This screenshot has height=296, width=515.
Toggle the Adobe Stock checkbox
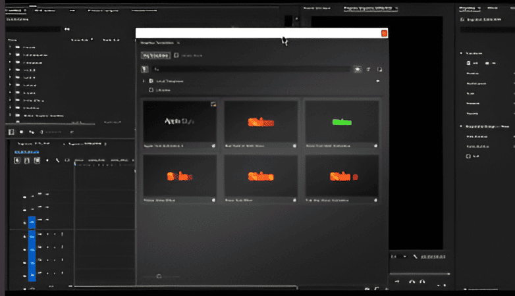[176, 56]
